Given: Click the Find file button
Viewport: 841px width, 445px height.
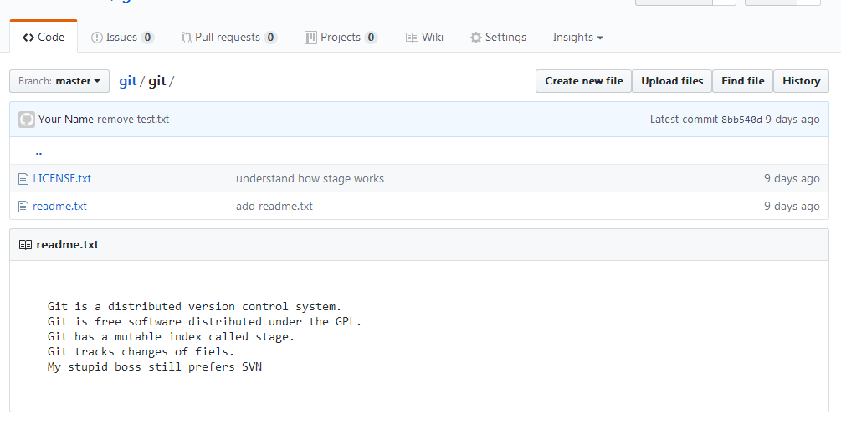Looking at the screenshot, I should (742, 81).
